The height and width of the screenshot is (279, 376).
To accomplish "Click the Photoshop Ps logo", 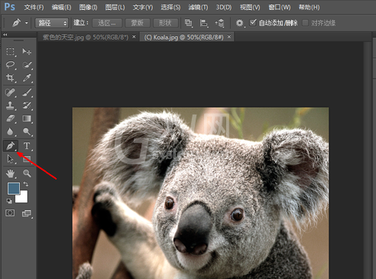I will 10,7.
